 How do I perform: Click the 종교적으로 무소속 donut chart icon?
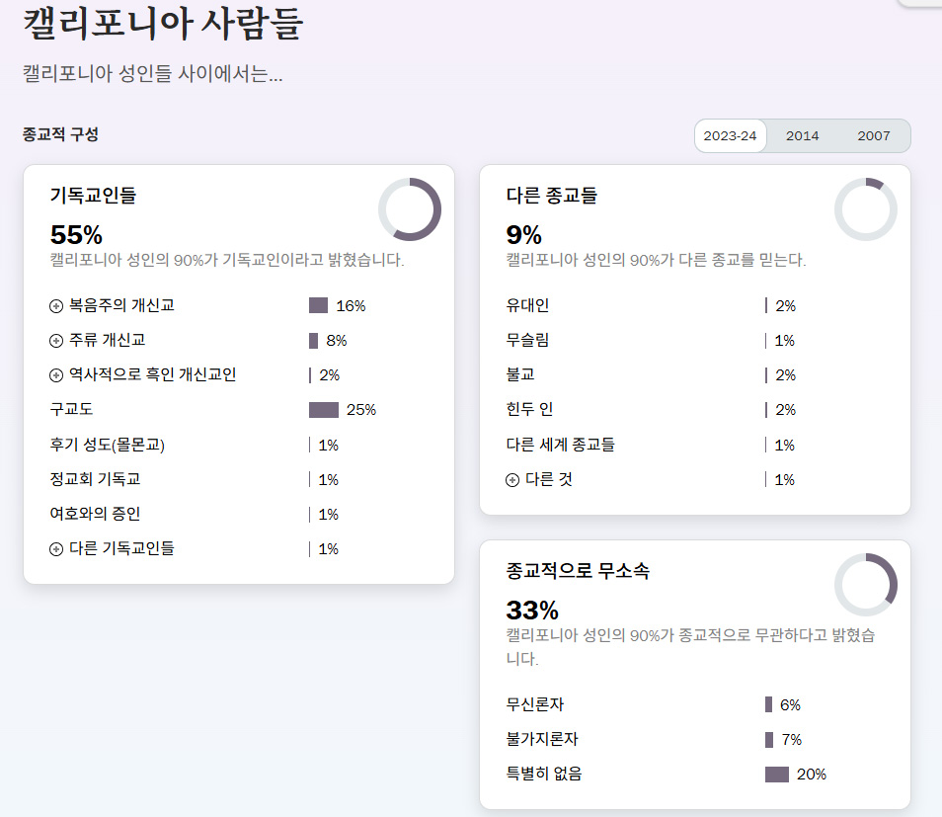click(866, 585)
